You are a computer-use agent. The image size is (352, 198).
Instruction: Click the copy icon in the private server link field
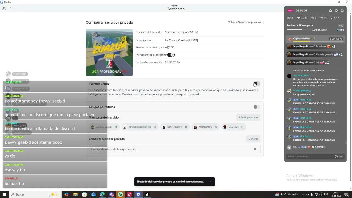pos(255,149)
